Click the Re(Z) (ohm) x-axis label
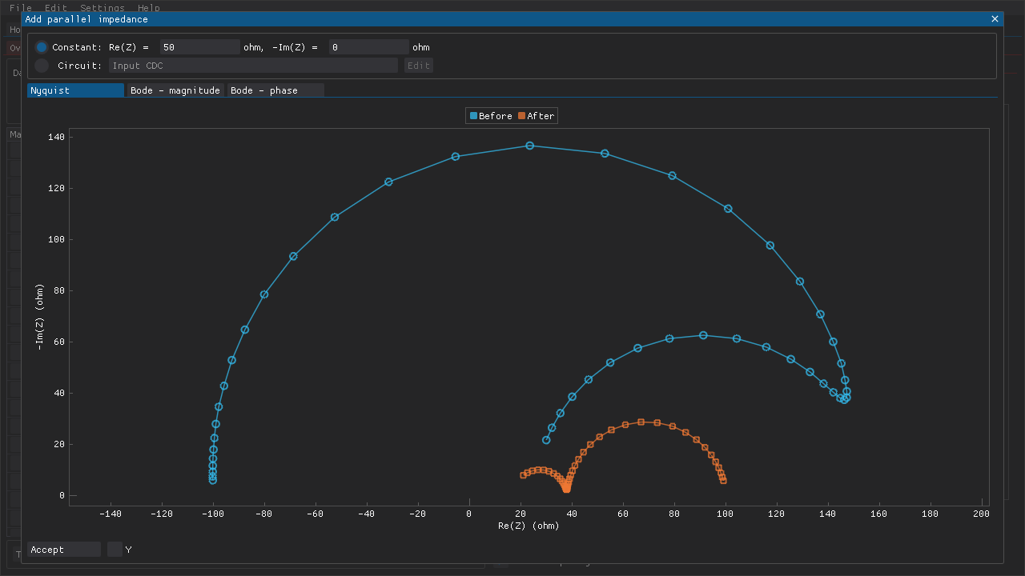 pyautogui.click(x=529, y=526)
